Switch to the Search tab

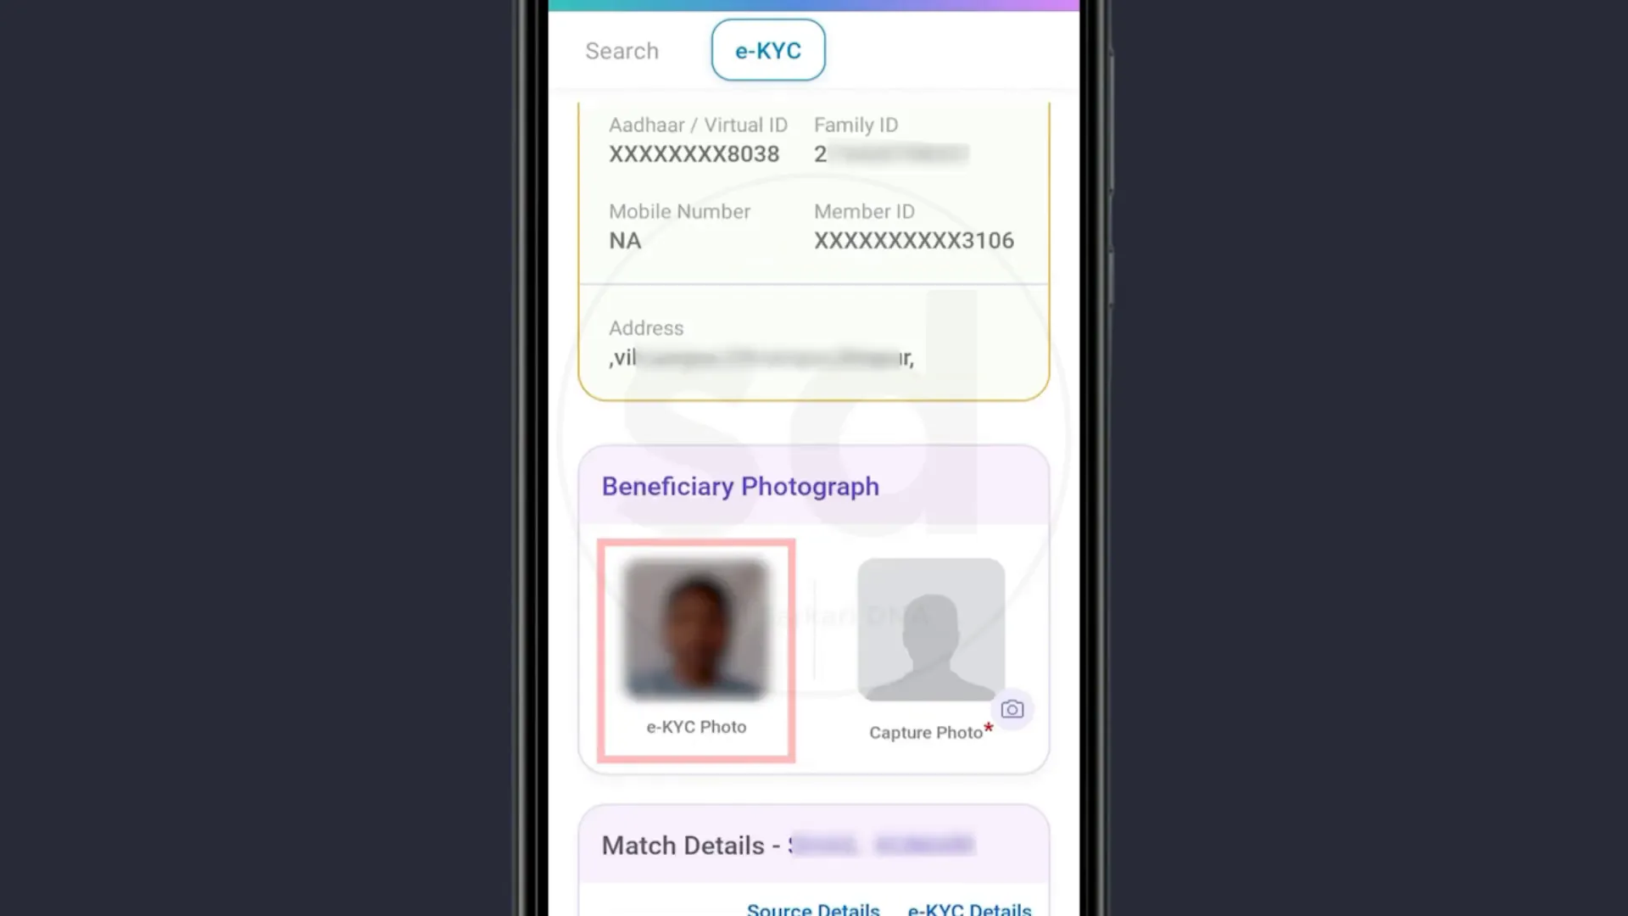coord(621,49)
